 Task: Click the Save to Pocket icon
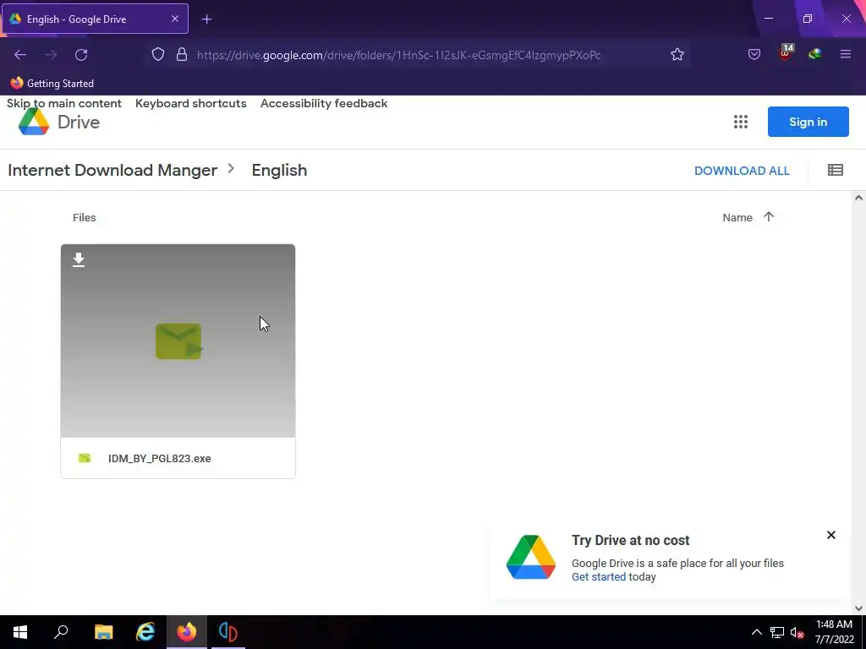pos(754,54)
